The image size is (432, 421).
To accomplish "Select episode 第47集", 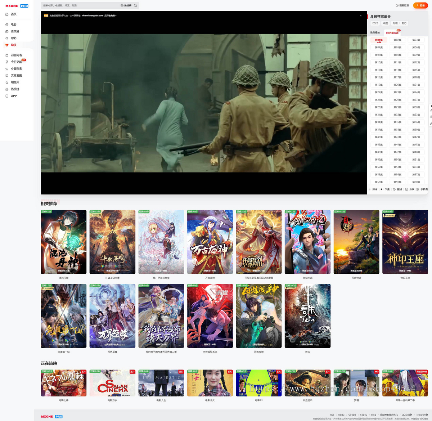I will click(x=397, y=152).
